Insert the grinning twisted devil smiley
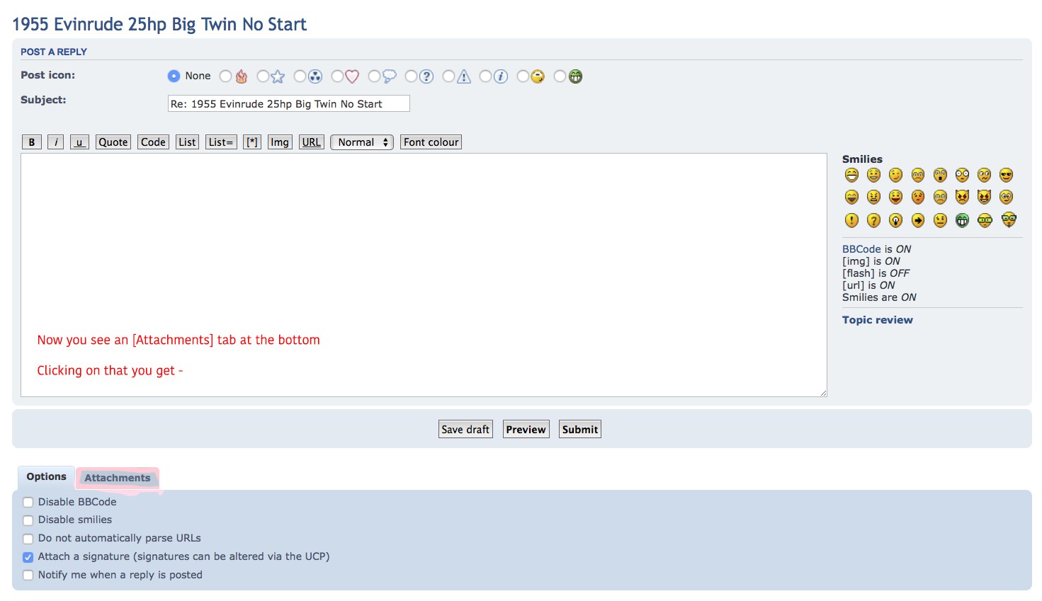 click(984, 196)
